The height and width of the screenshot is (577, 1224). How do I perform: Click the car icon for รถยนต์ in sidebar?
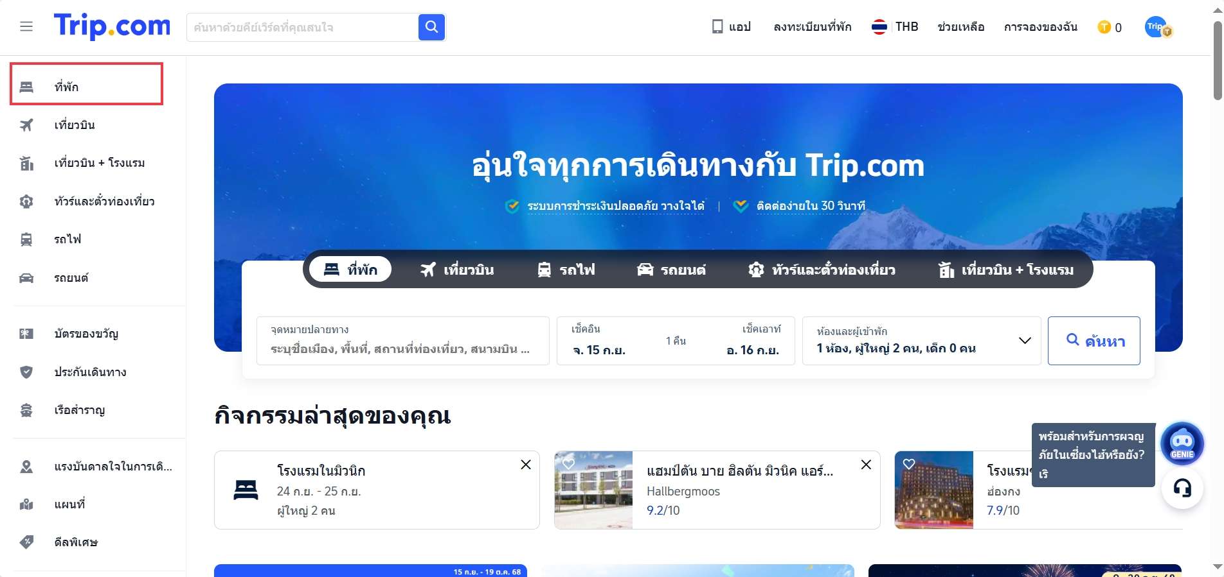click(26, 278)
